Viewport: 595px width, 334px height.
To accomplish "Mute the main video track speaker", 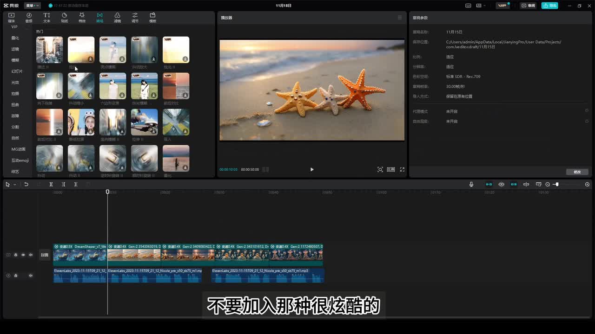I will coord(31,255).
